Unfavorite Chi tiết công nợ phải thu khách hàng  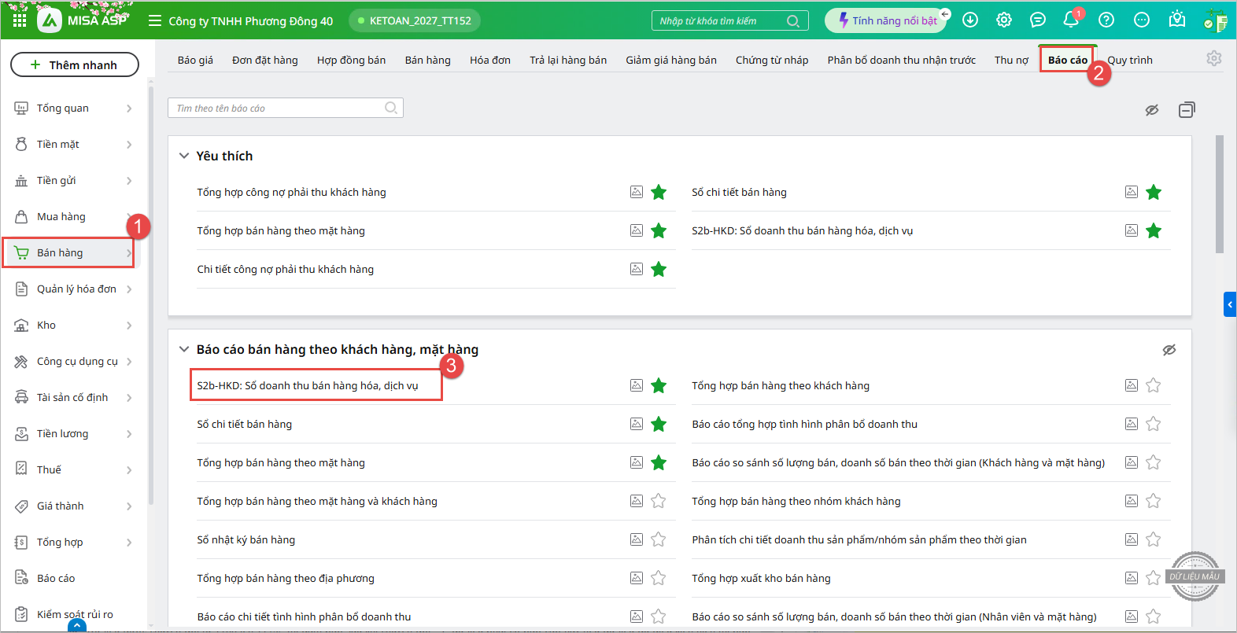point(659,270)
